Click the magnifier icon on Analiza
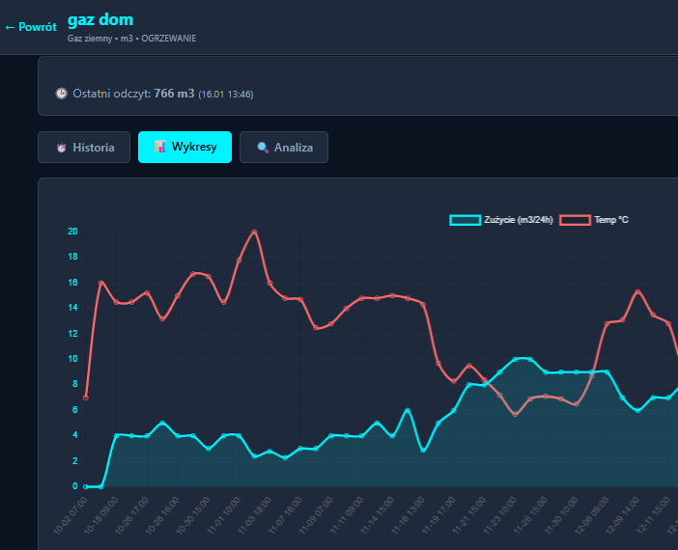This screenshot has width=678, height=550. [x=263, y=148]
